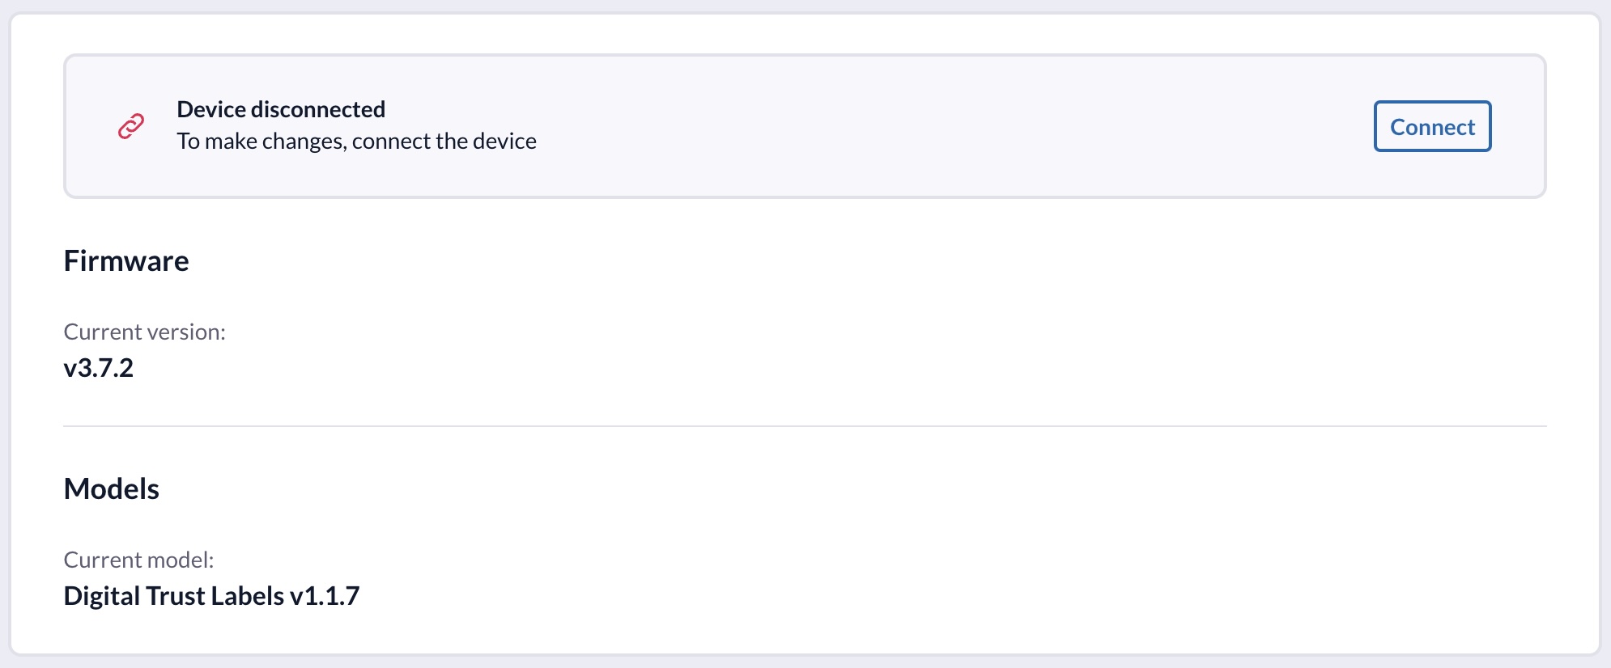This screenshot has width=1611, height=668.
Task: Click the word "Labels" in model name
Action: coord(247,596)
